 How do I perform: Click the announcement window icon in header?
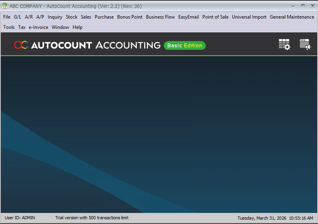(x=305, y=45)
